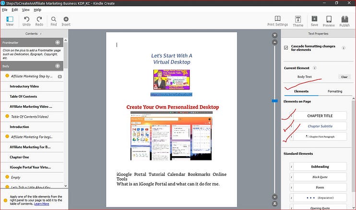This screenshot has width=356, height=210.
Task: Apply the Chapter Subtitle element
Action: point(320,126)
